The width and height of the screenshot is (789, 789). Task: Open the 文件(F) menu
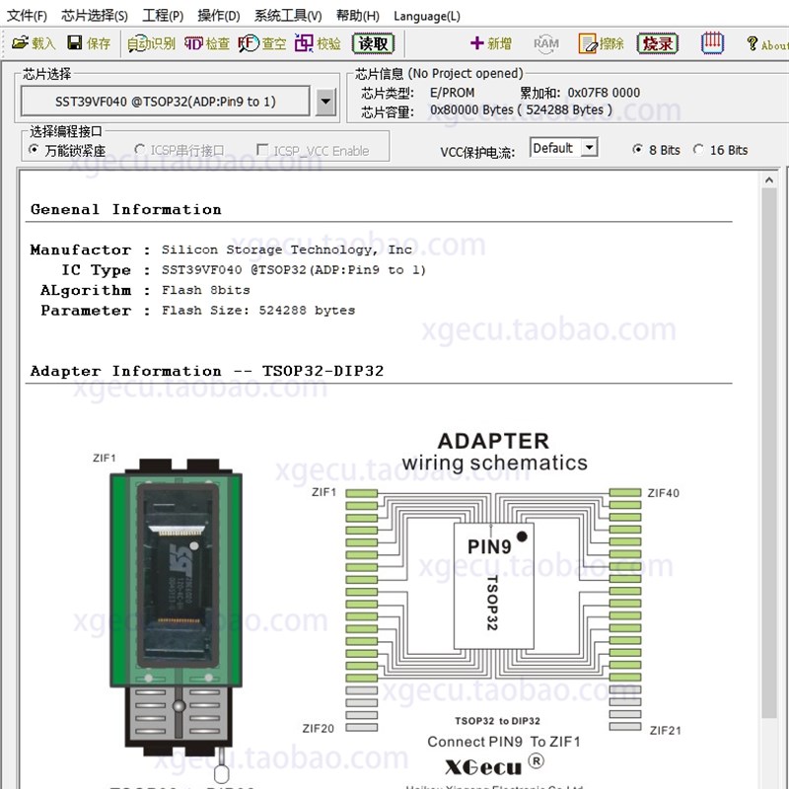(x=28, y=16)
